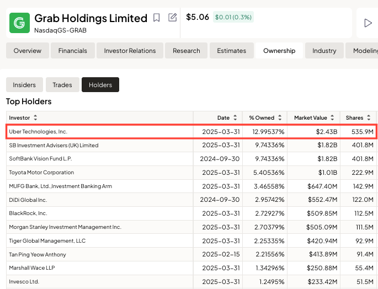378x289 pixels.
Task: Open the Investor Relations tab
Action: 129,51
